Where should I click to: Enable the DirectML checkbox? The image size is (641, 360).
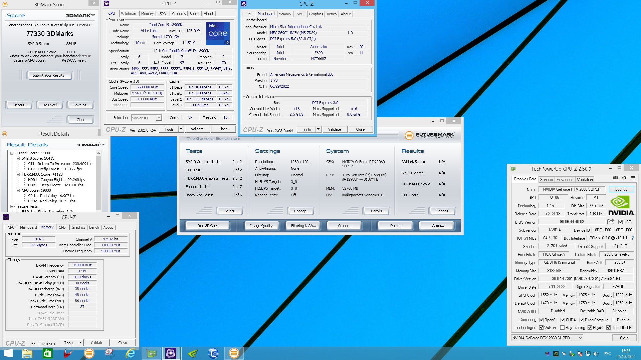[614, 320]
